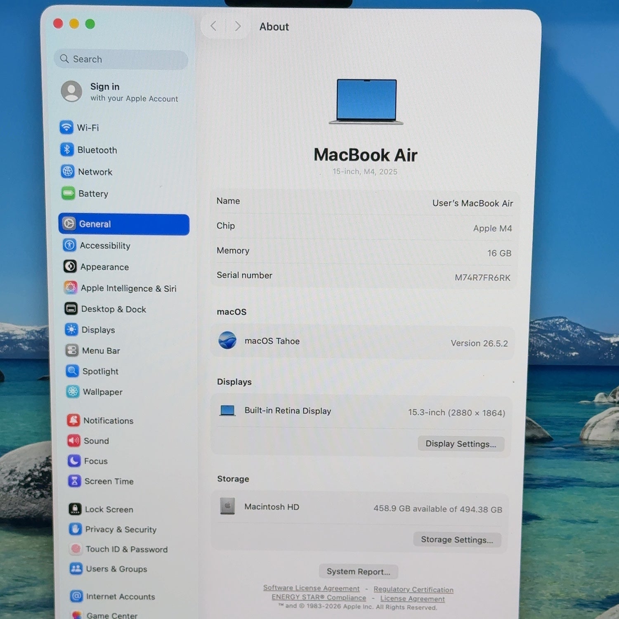This screenshot has height=619, width=619.
Task: Open the Regulatory Certification link
Action: tap(413, 589)
